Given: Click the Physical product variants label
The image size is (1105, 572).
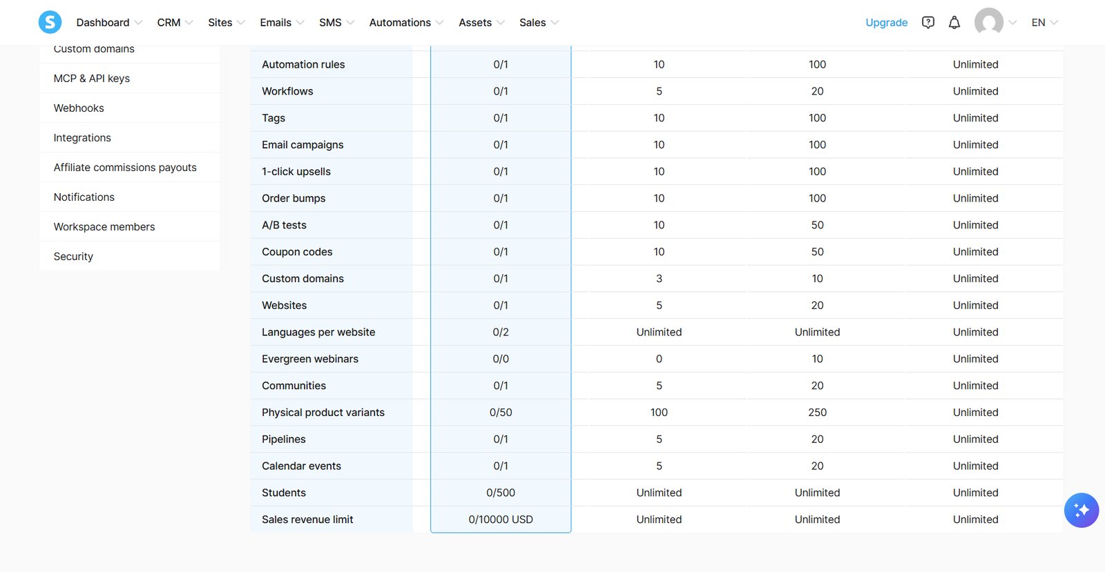Looking at the screenshot, I should (x=323, y=413).
